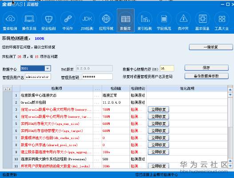Click the 数据缓冲池大小检测 item text
This screenshot has width=234, height=178.
coord(50,138)
